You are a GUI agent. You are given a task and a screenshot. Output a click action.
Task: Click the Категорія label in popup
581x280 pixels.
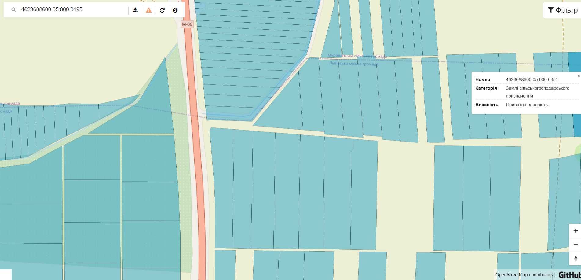click(x=486, y=88)
